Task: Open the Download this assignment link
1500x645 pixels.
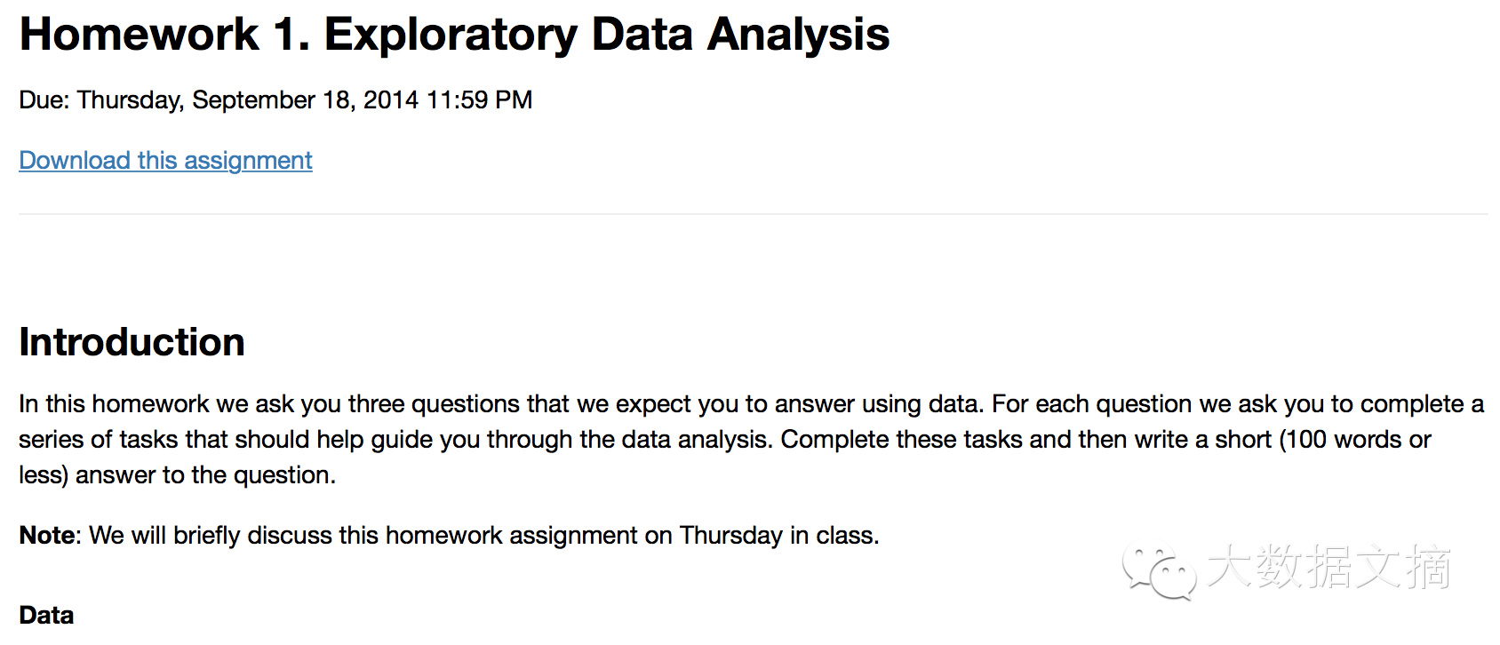Action: tap(165, 161)
